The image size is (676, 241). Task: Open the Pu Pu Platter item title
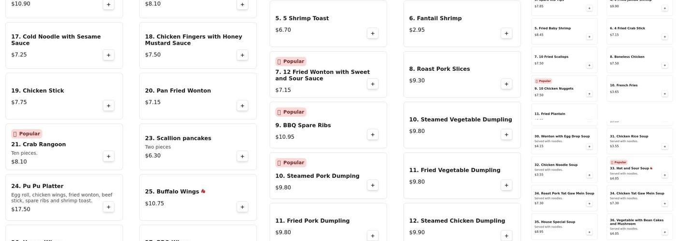click(37, 186)
